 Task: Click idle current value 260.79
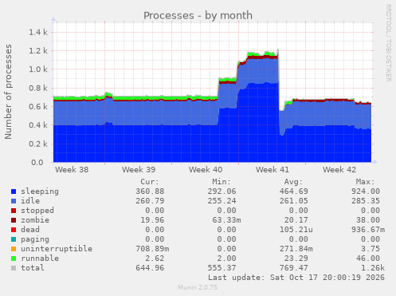click(150, 201)
